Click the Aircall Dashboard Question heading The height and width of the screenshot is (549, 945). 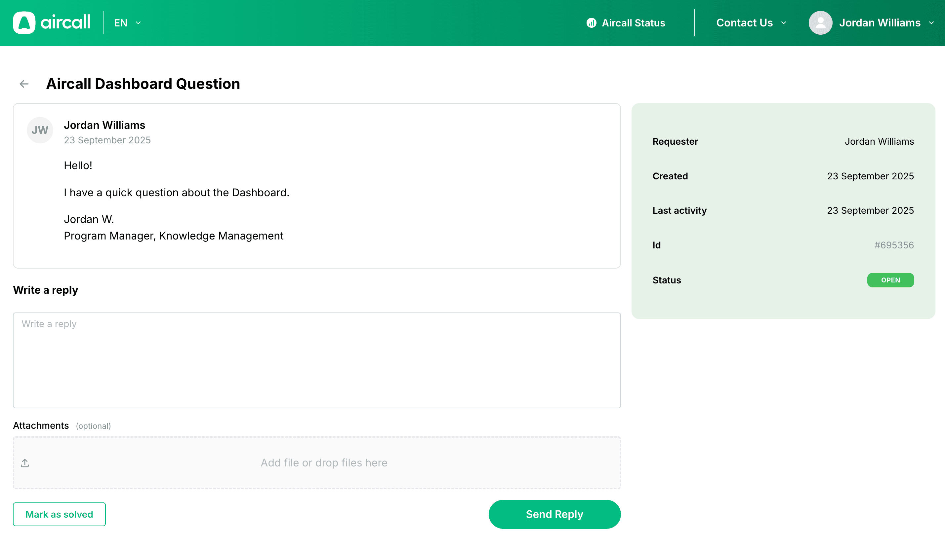[143, 84]
